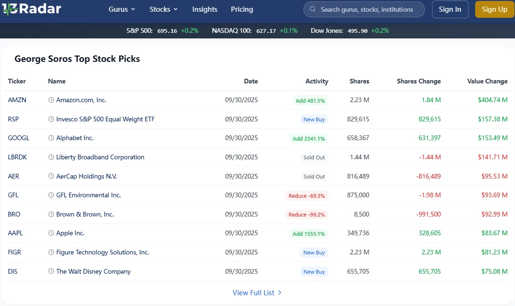515x306 pixels.
Task: Open the Stocks dropdown menu
Action: point(163,9)
